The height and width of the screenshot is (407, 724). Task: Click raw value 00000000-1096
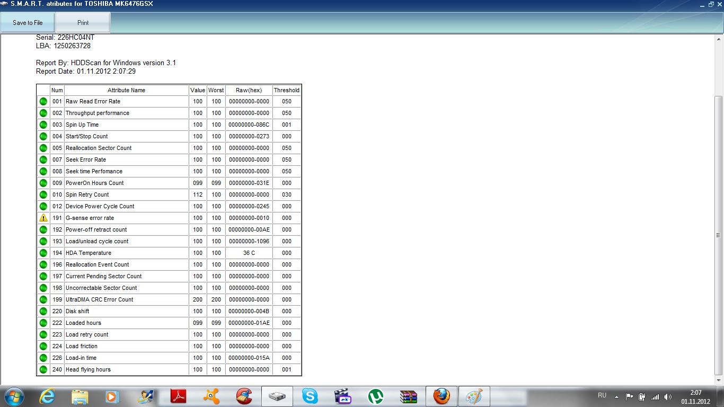click(249, 241)
